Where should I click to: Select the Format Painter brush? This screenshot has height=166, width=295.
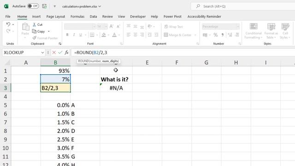34,38
